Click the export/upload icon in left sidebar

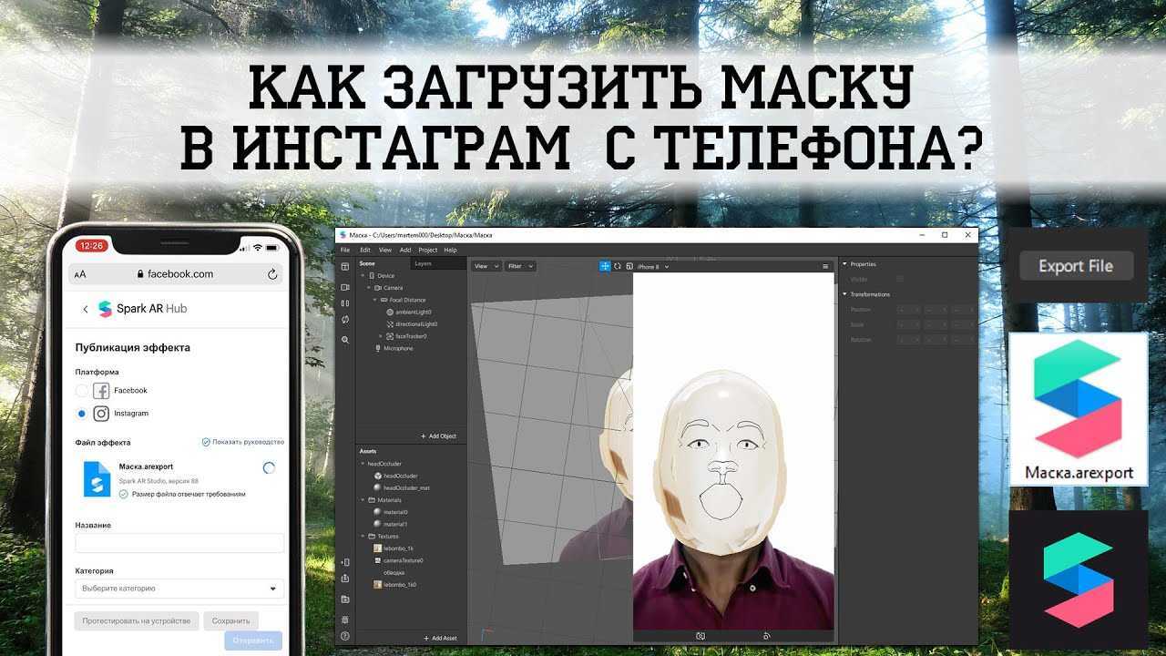tap(345, 579)
